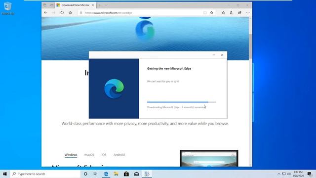Open browser Settings and more menu
The height and width of the screenshot is (178, 316).
(248, 13)
